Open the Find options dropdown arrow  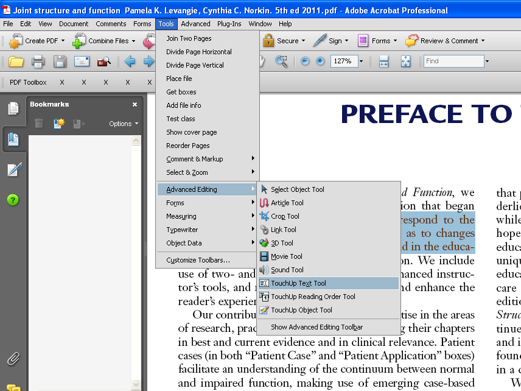click(x=487, y=61)
